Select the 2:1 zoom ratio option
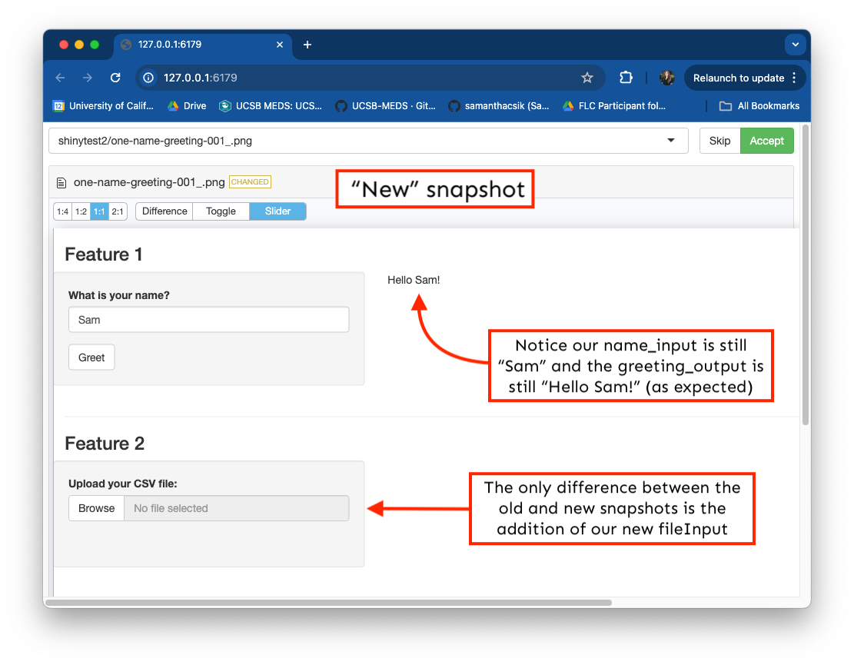The width and height of the screenshot is (854, 665). 118,211
